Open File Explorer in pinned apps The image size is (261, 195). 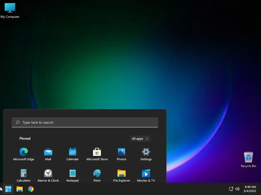[x=122, y=175]
